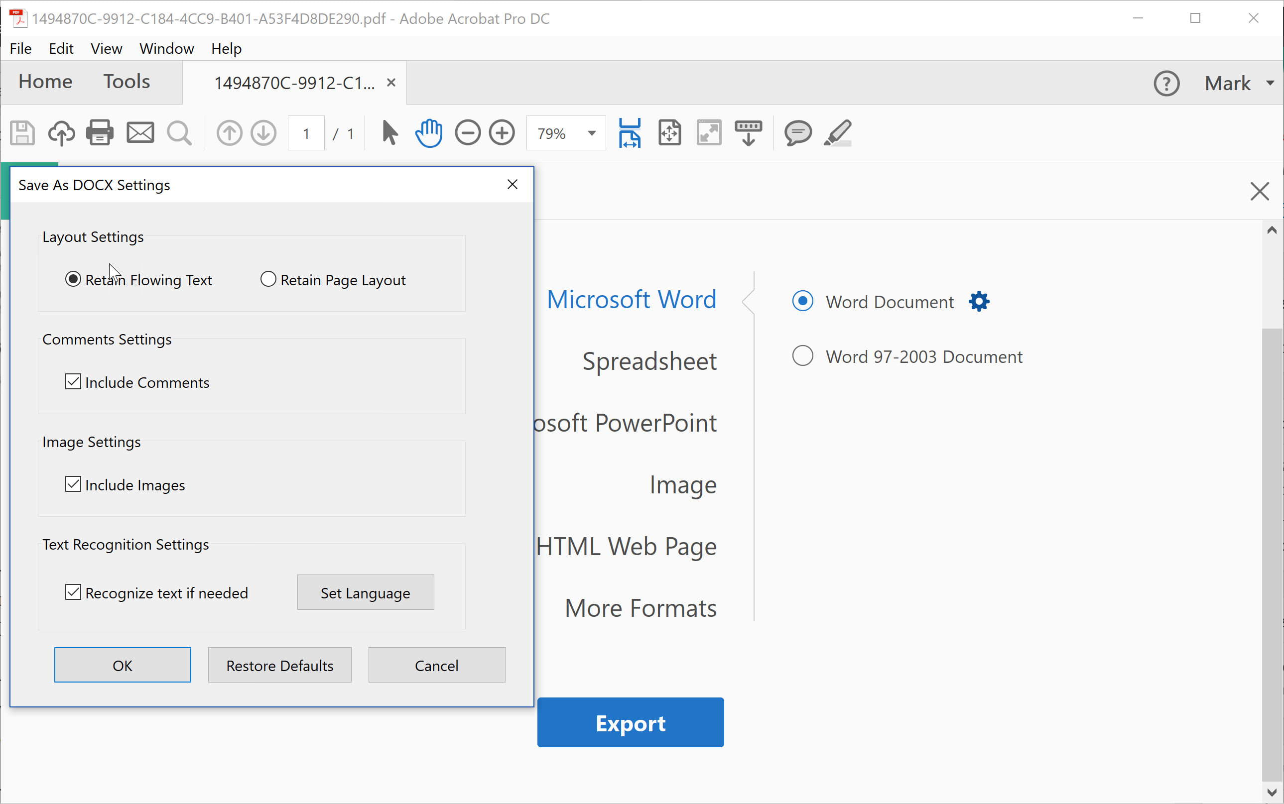Screen dimensions: 1284x804
Task: Click the Previous Page navigation icon
Action: click(x=228, y=133)
